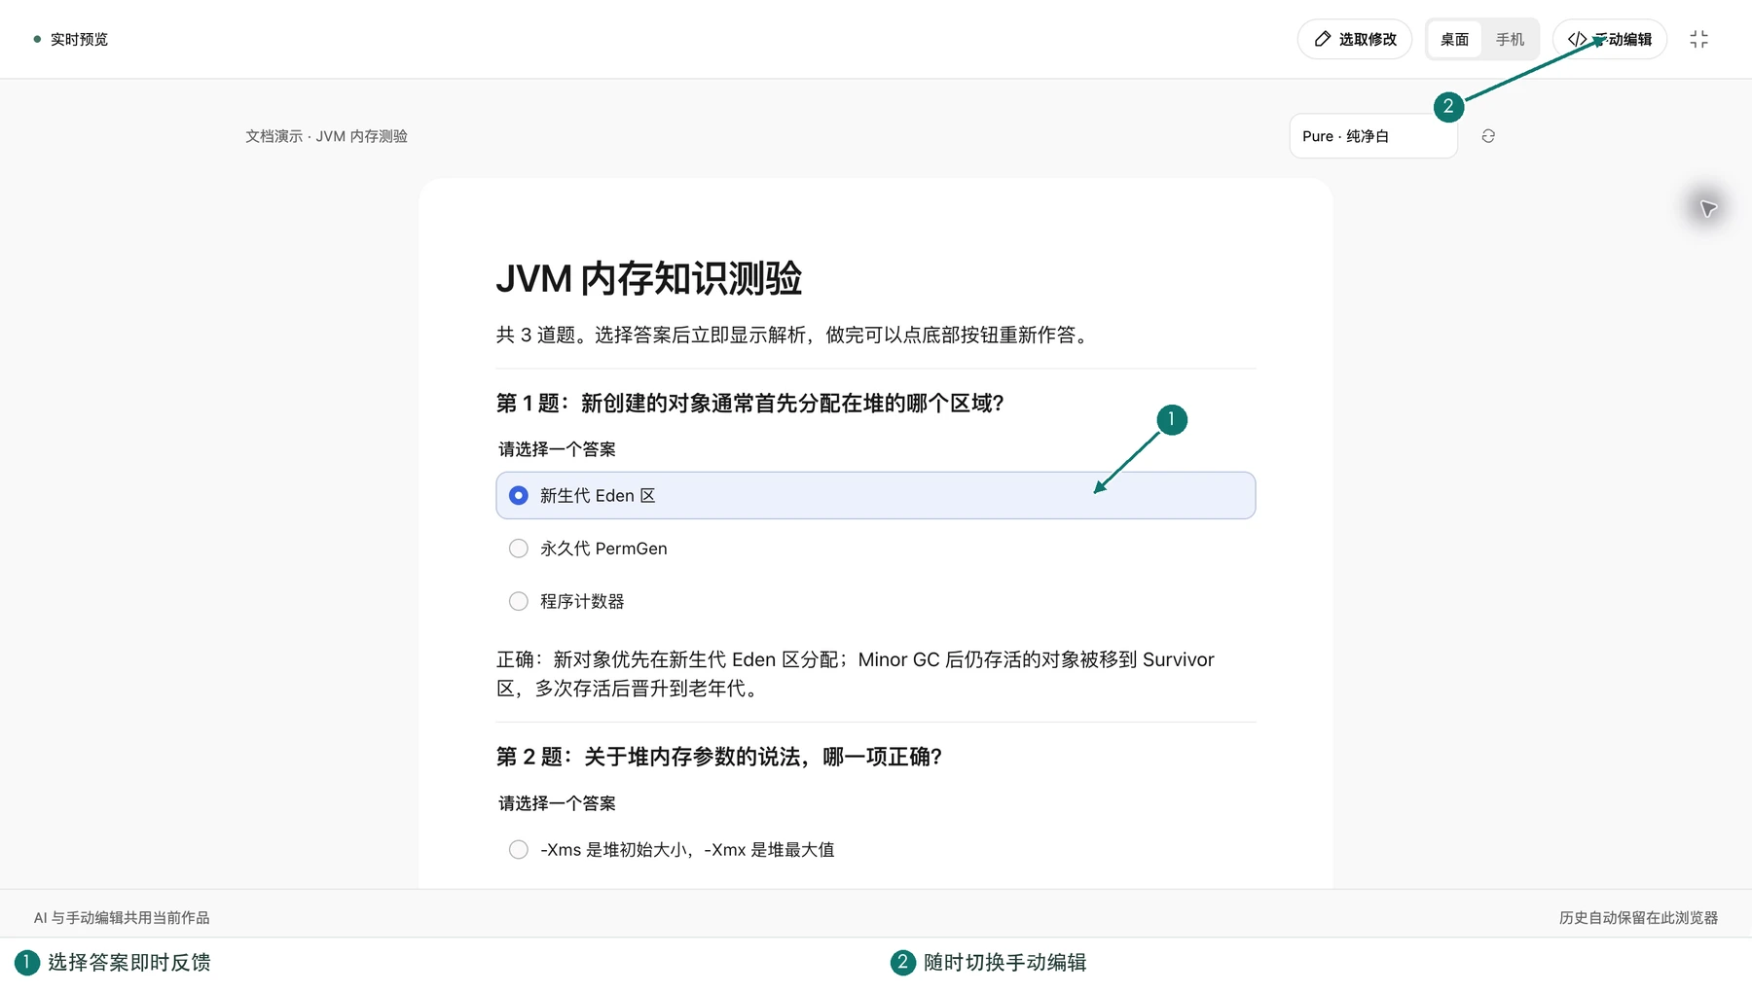Click the 正确 explanation text for question 1

click(x=856, y=673)
